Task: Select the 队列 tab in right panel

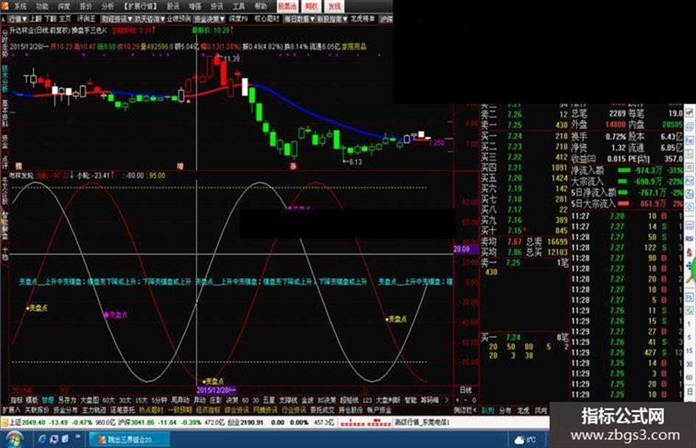Action: (488, 410)
